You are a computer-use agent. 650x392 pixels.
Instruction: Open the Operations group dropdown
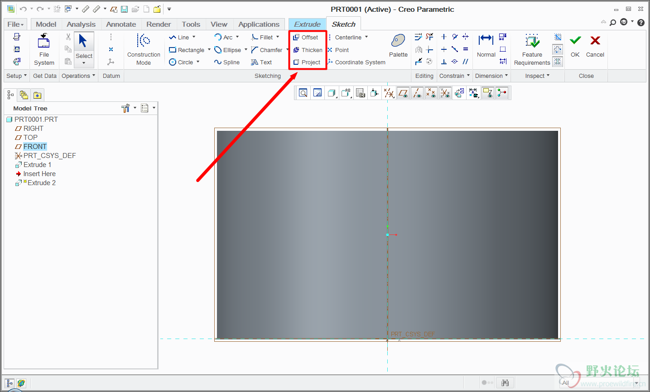tap(78, 76)
